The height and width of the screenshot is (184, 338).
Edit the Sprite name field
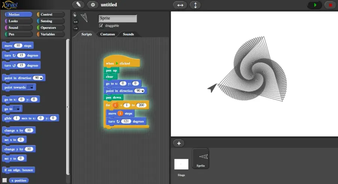click(x=118, y=18)
